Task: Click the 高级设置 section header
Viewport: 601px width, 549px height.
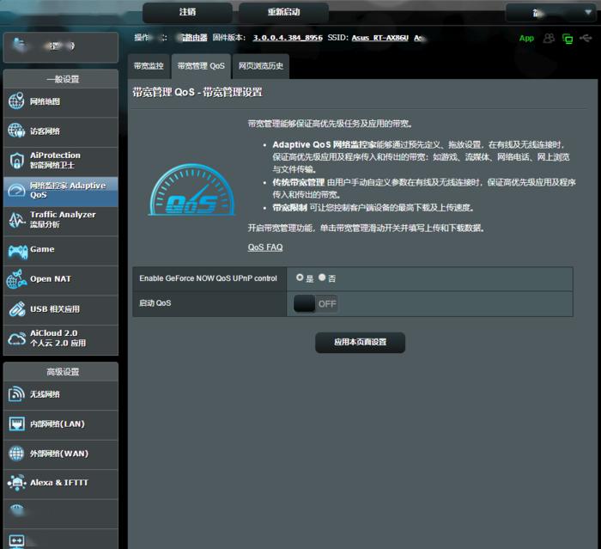Action: click(x=61, y=372)
